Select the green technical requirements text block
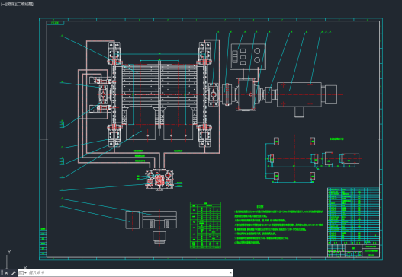Viewport: 402px width, 277px height. click(278, 224)
